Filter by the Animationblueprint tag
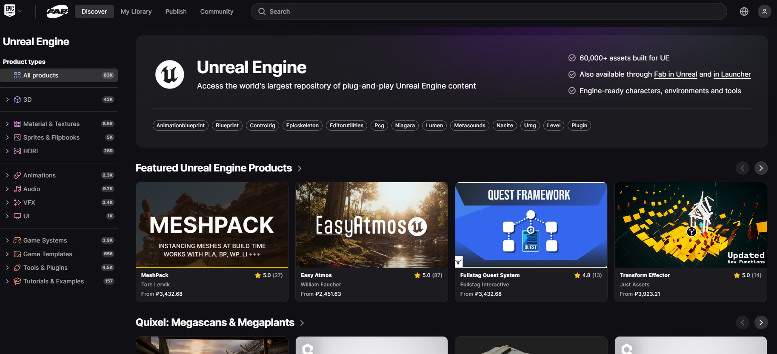The height and width of the screenshot is (354, 777). tap(180, 126)
